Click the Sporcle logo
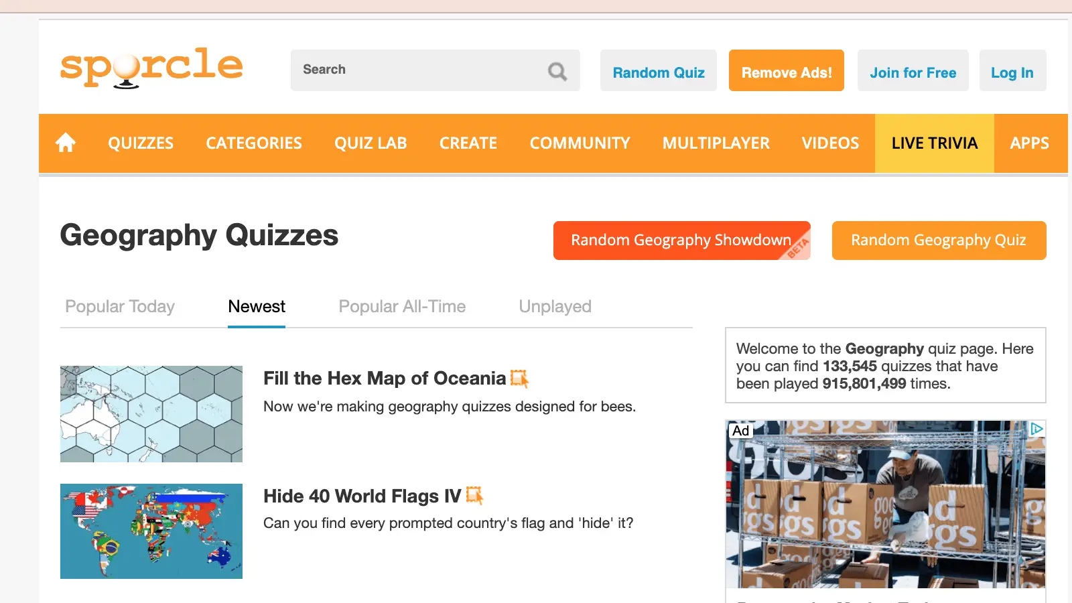Image resolution: width=1072 pixels, height=603 pixels. (151, 68)
